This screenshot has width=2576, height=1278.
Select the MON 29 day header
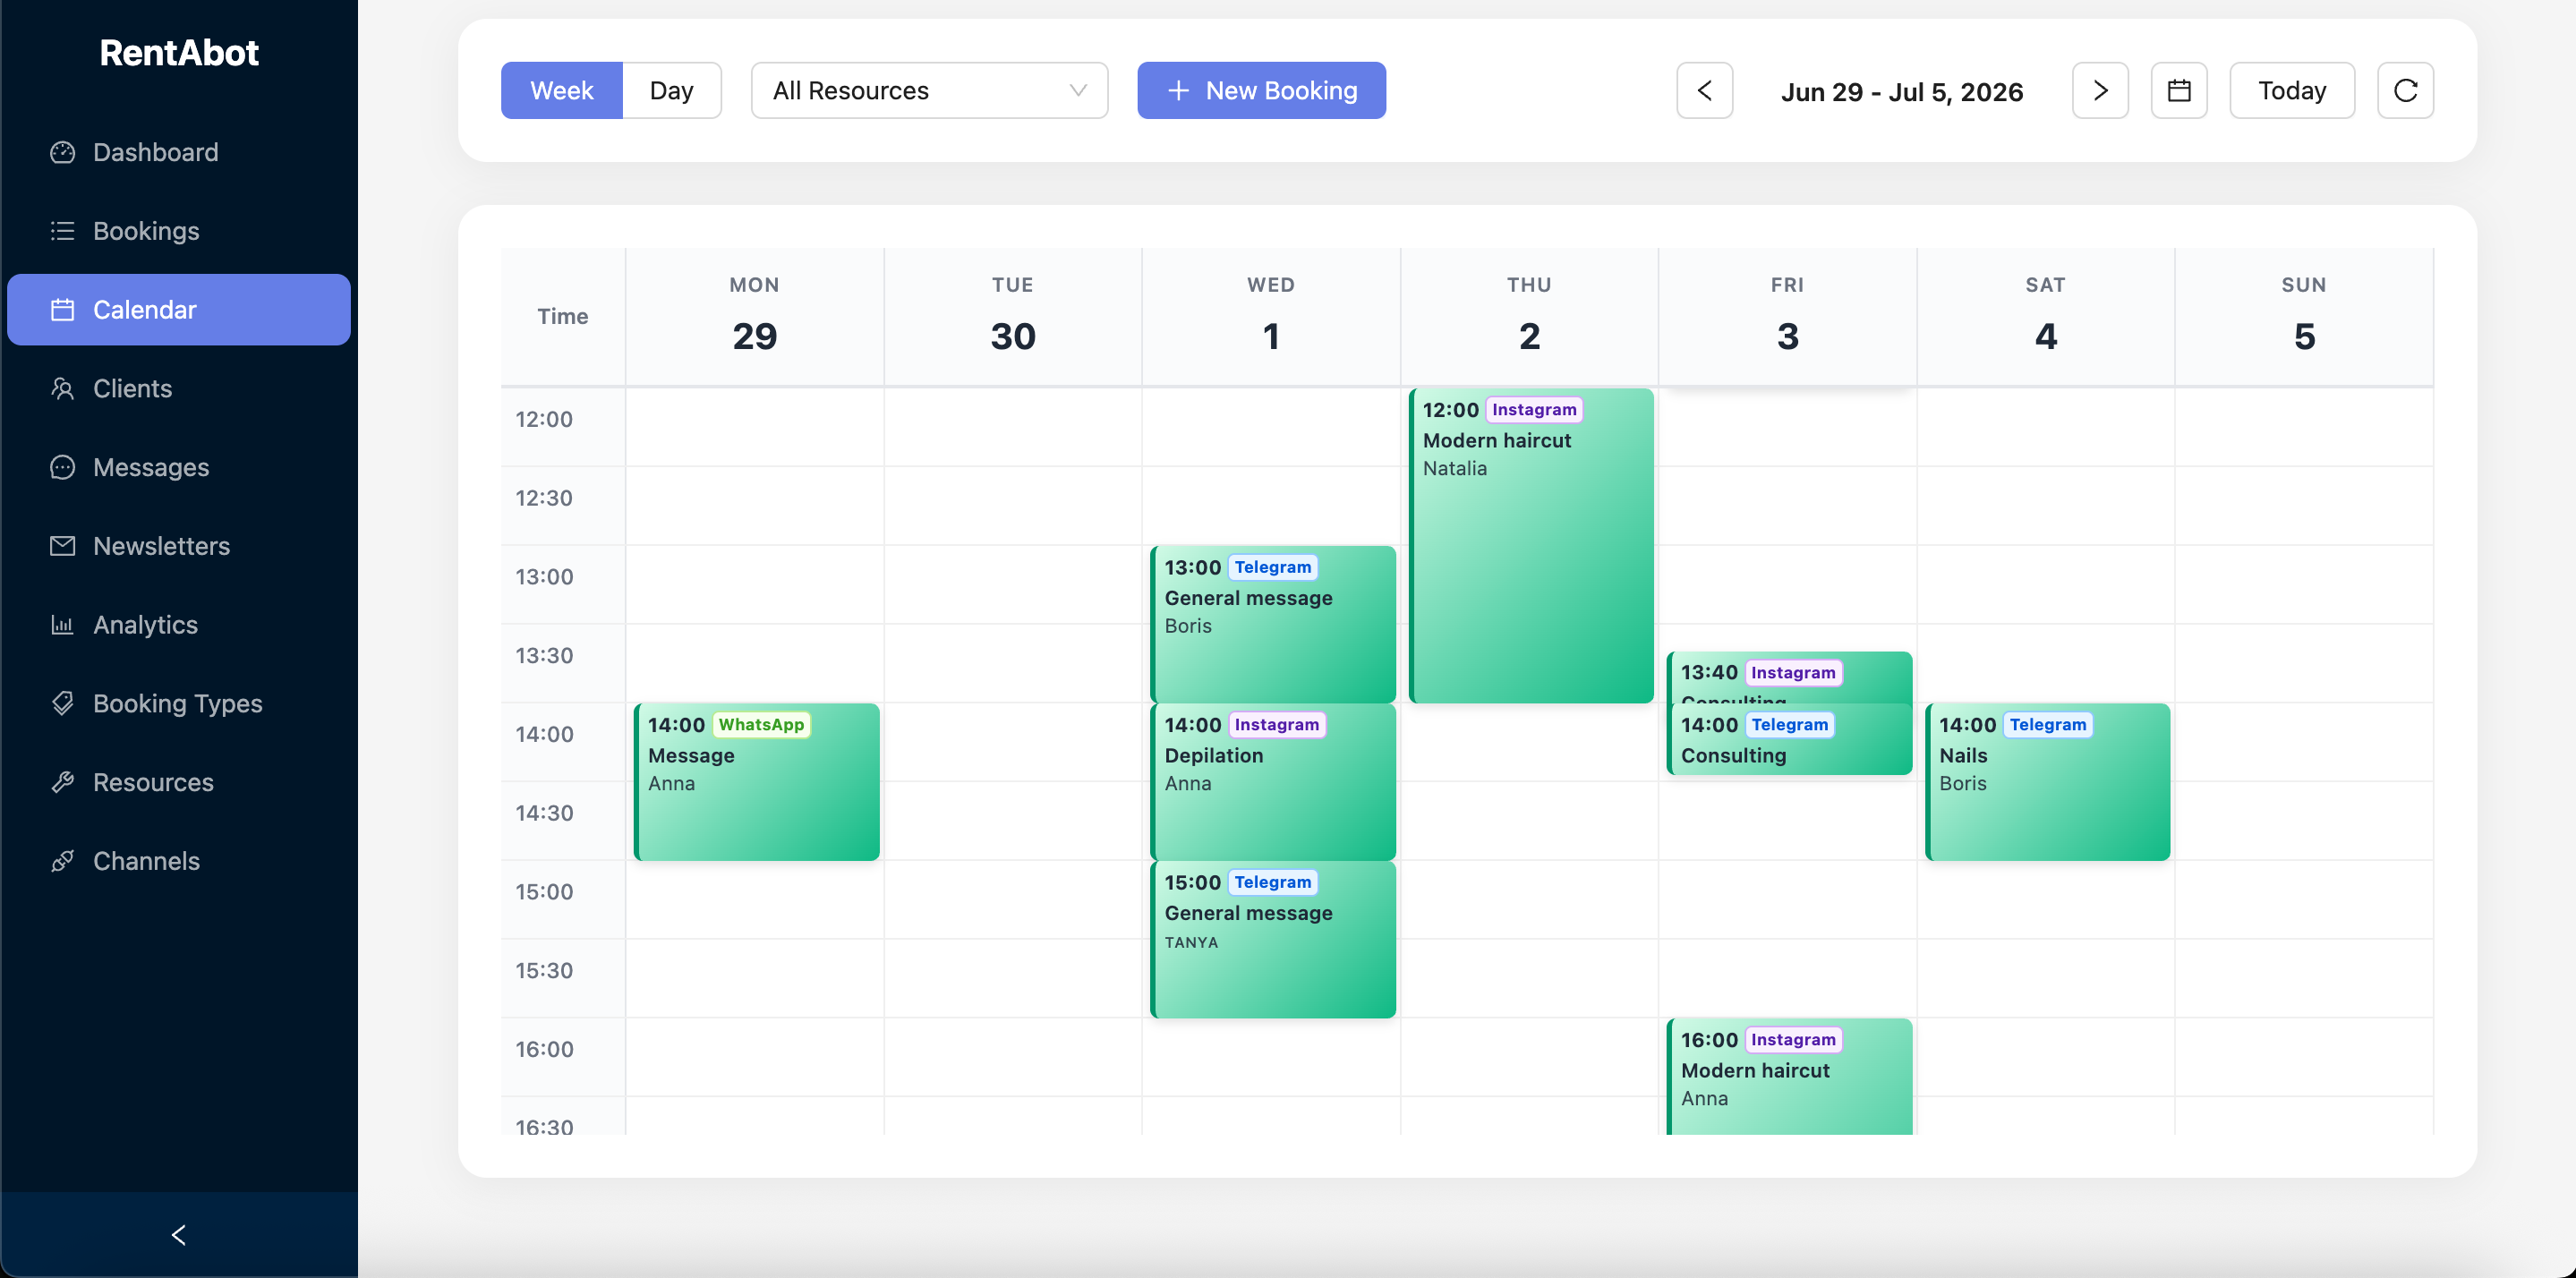click(x=755, y=316)
